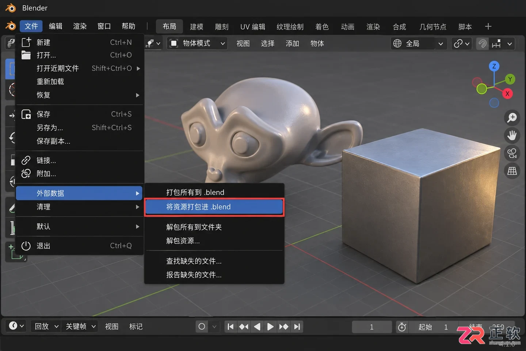Viewport: 526px width, 351px height.
Task: Open the viewport 选择 menu
Action: click(x=267, y=44)
